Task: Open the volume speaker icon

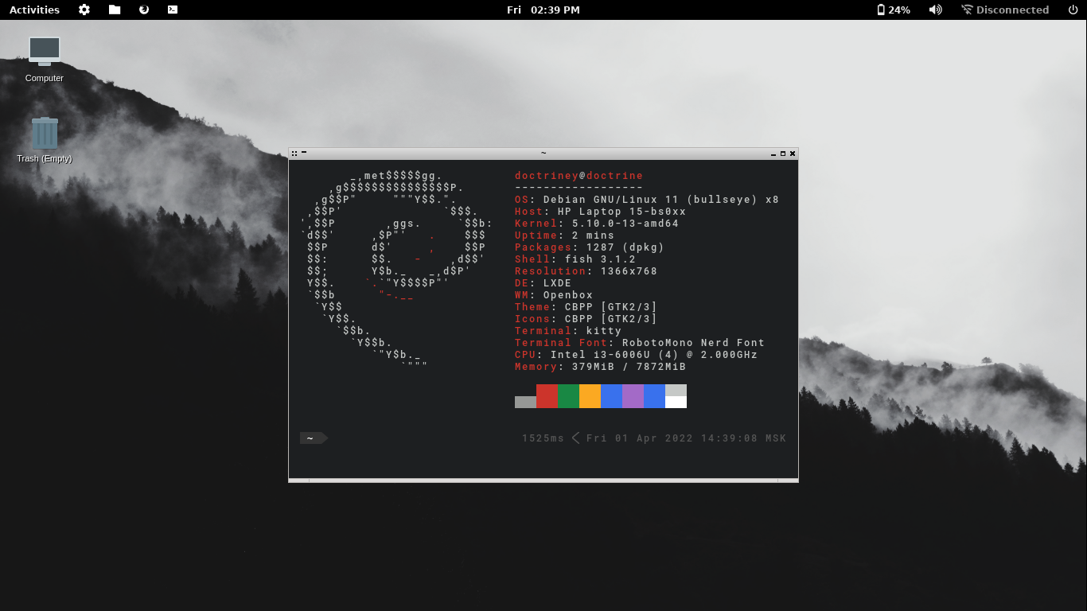Action: pos(936,10)
